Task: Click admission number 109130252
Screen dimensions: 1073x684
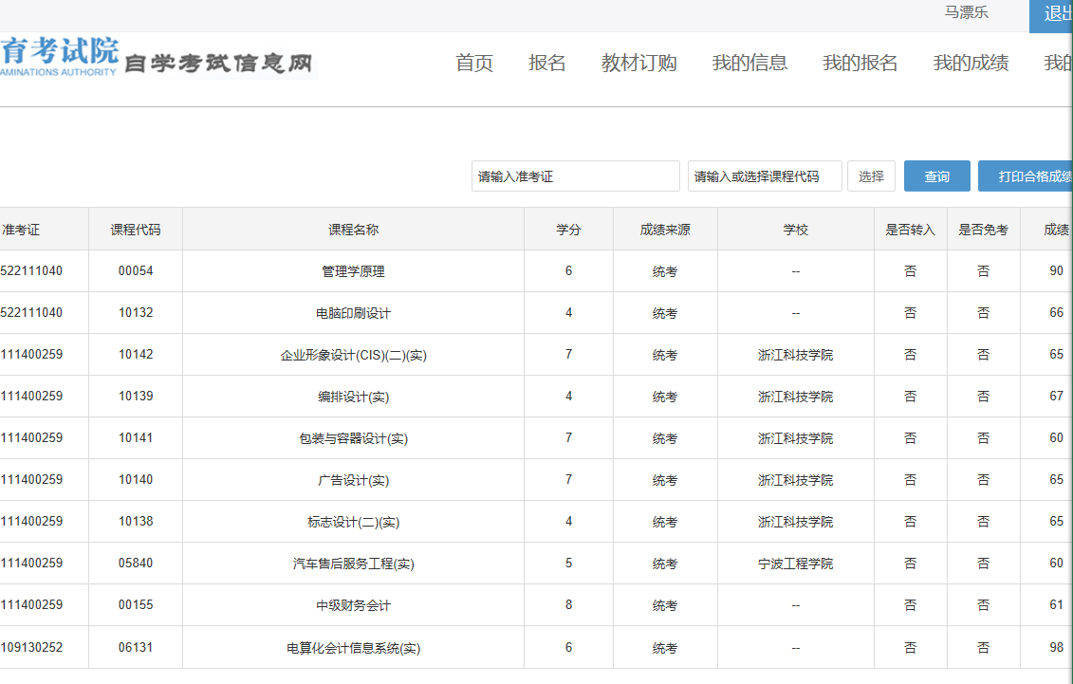Action: coord(31,647)
